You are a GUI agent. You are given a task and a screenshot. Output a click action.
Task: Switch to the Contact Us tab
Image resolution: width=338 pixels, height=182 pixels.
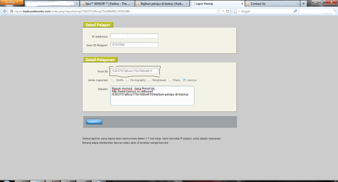coord(273,4)
